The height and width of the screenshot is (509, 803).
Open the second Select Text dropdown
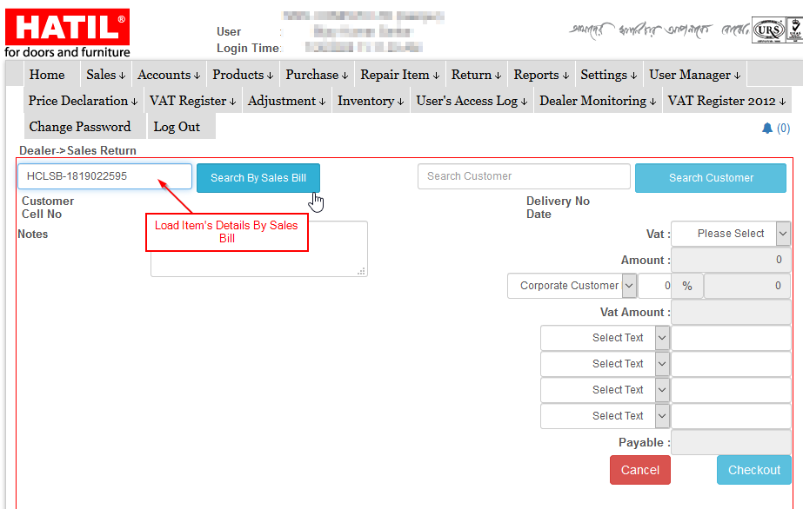[x=605, y=364]
